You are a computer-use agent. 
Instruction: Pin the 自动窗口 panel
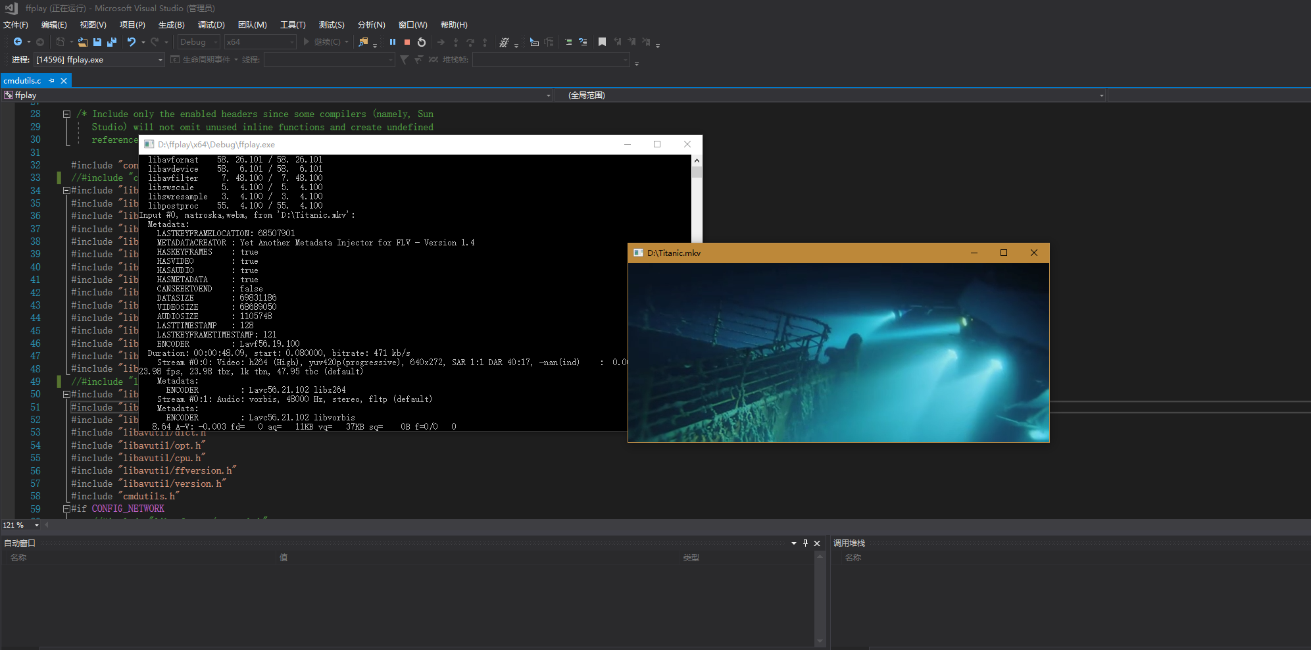point(804,543)
